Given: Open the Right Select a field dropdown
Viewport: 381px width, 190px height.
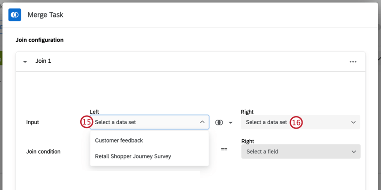Looking at the screenshot, I should tap(300, 151).
